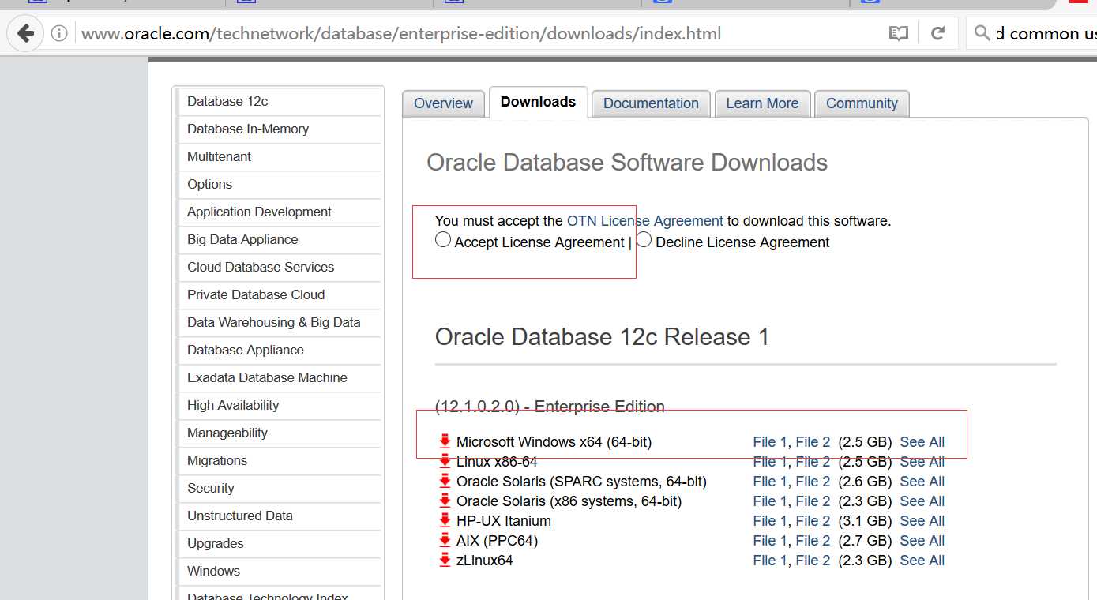Screen dimensions: 1097x600
Task: Click download arrow beside HP-UX Itanium
Action: pos(445,521)
